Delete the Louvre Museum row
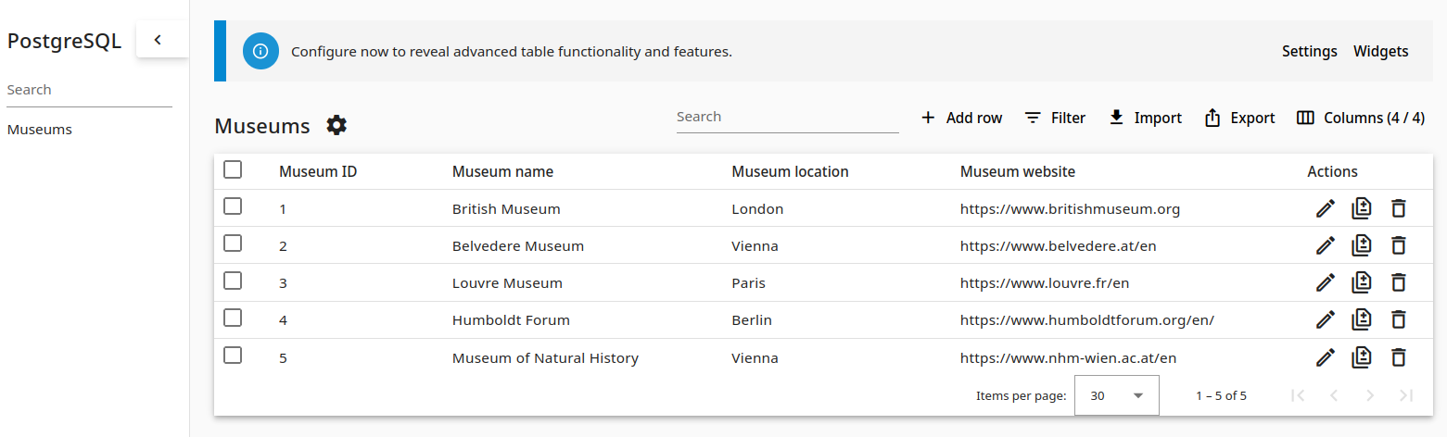The width and height of the screenshot is (1447, 437). pyautogui.click(x=1398, y=282)
